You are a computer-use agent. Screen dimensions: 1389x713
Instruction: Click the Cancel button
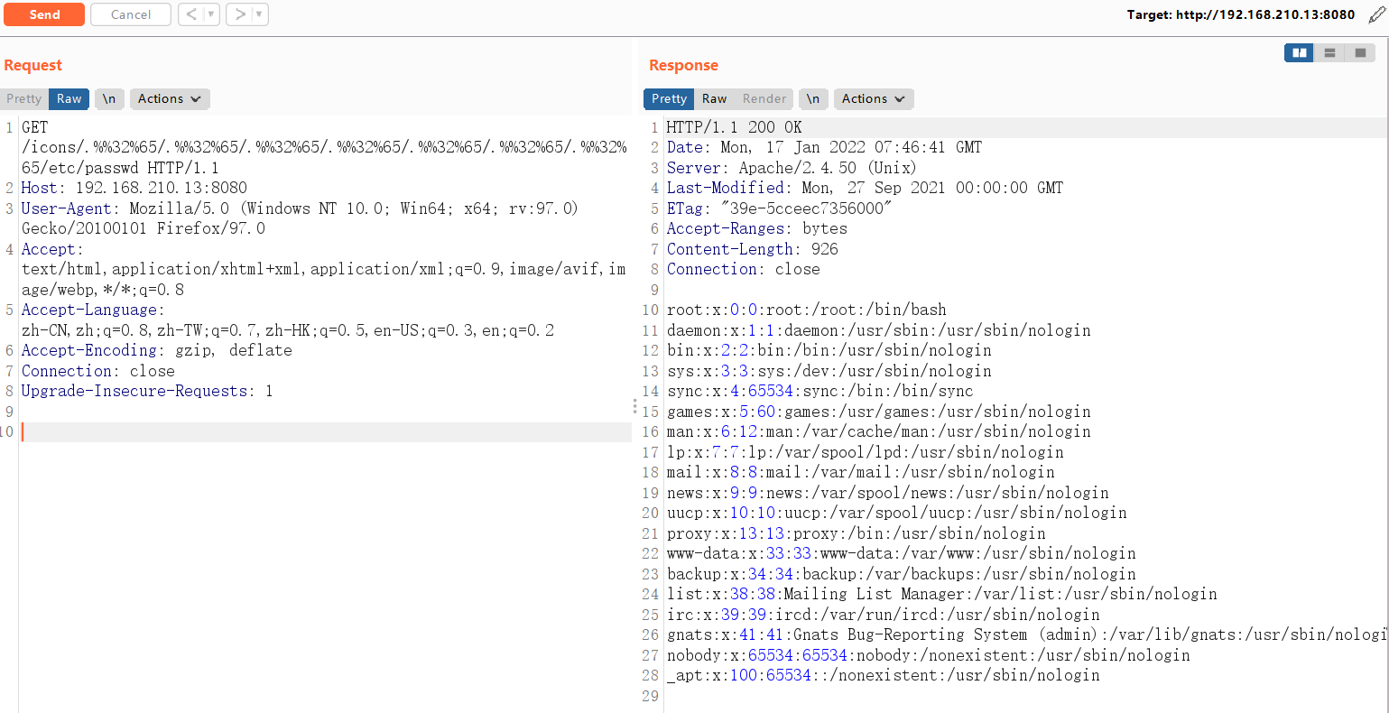[131, 14]
